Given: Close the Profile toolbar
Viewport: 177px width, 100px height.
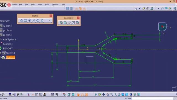Looking at the screenshot, I should pyautogui.click(x=51, y=16).
